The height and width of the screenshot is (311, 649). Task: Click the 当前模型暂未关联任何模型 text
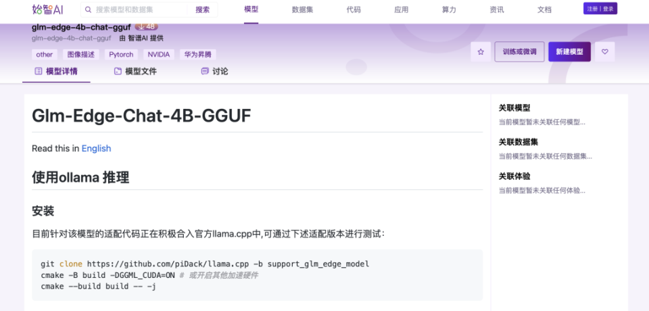(x=542, y=122)
